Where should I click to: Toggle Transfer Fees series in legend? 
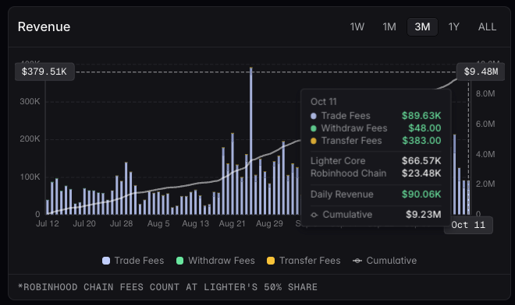tap(304, 261)
